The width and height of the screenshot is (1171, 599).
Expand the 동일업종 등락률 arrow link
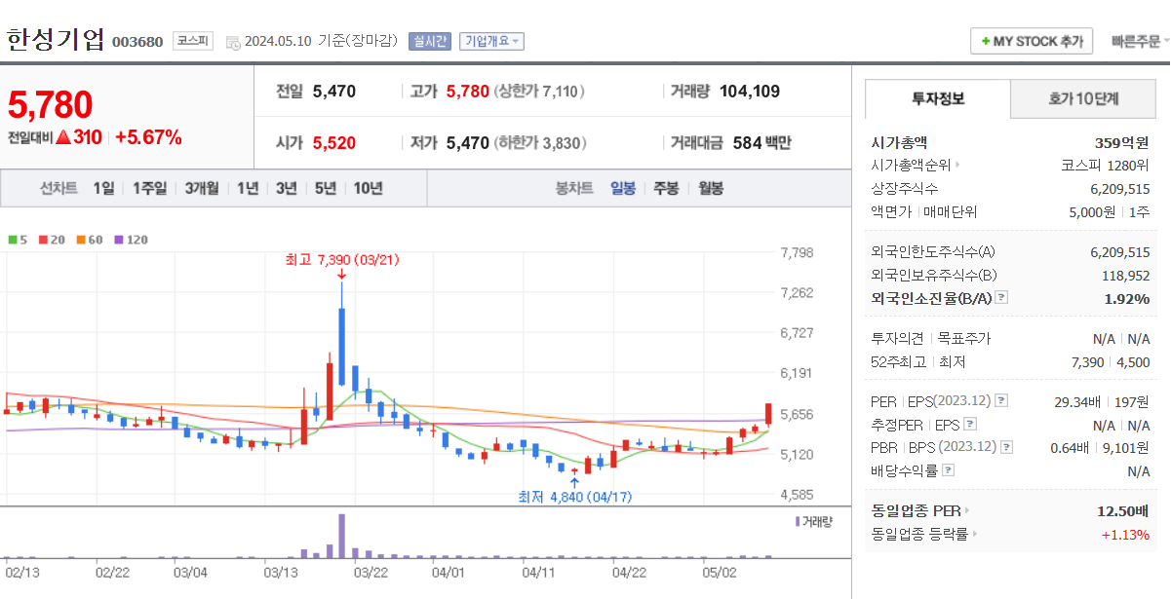pos(974,534)
